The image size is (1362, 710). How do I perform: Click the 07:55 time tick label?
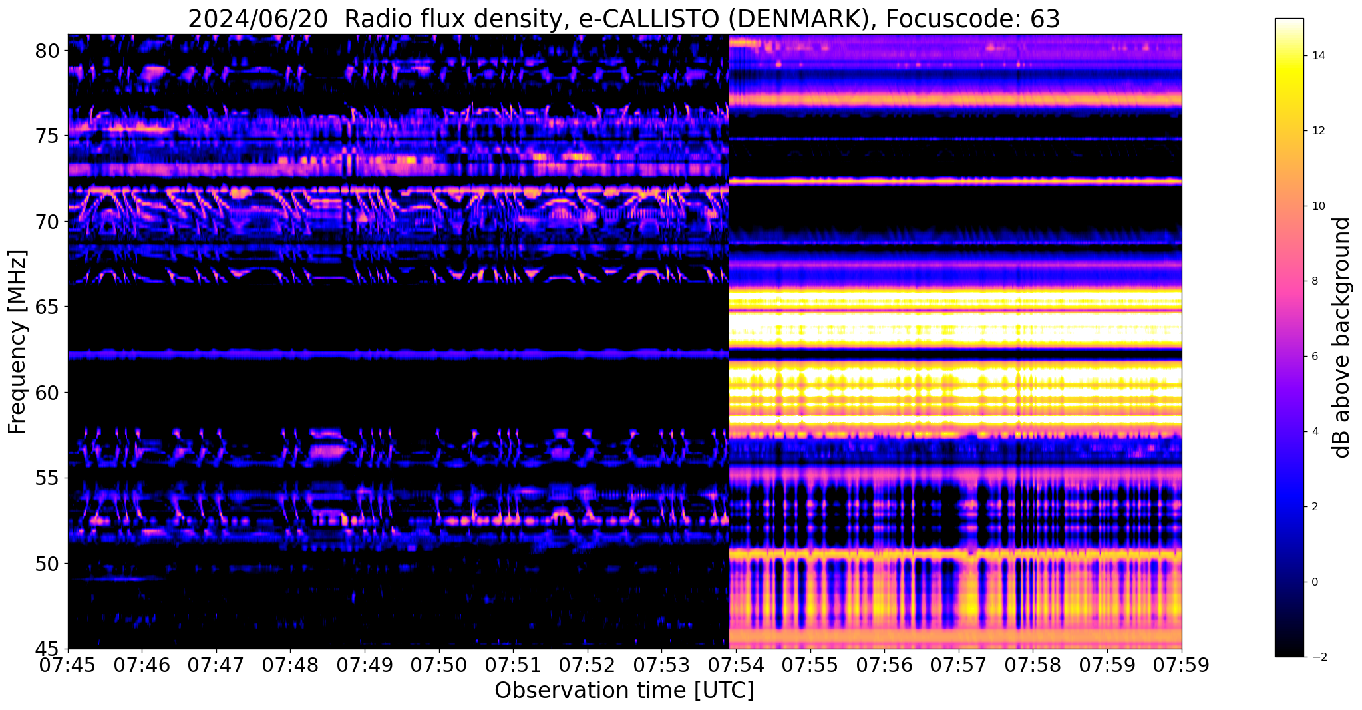point(810,665)
